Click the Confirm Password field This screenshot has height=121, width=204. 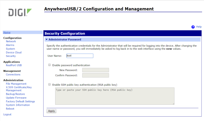pyautogui.click(x=96, y=75)
